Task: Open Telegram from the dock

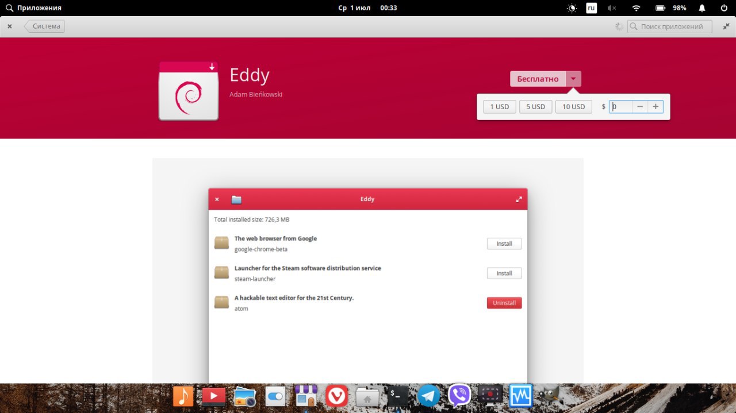Action: pos(428,396)
